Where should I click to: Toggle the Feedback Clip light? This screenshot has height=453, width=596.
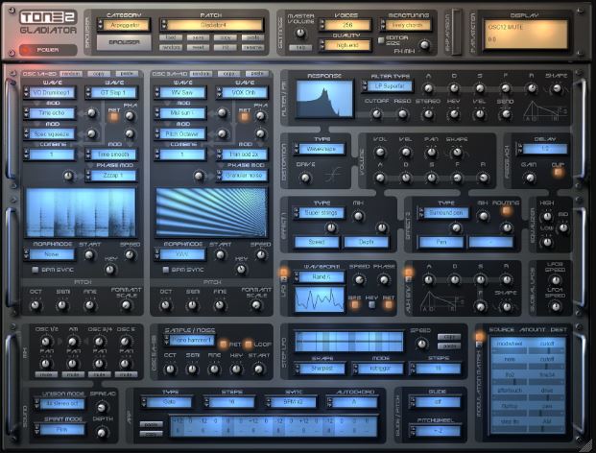pos(558,172)
